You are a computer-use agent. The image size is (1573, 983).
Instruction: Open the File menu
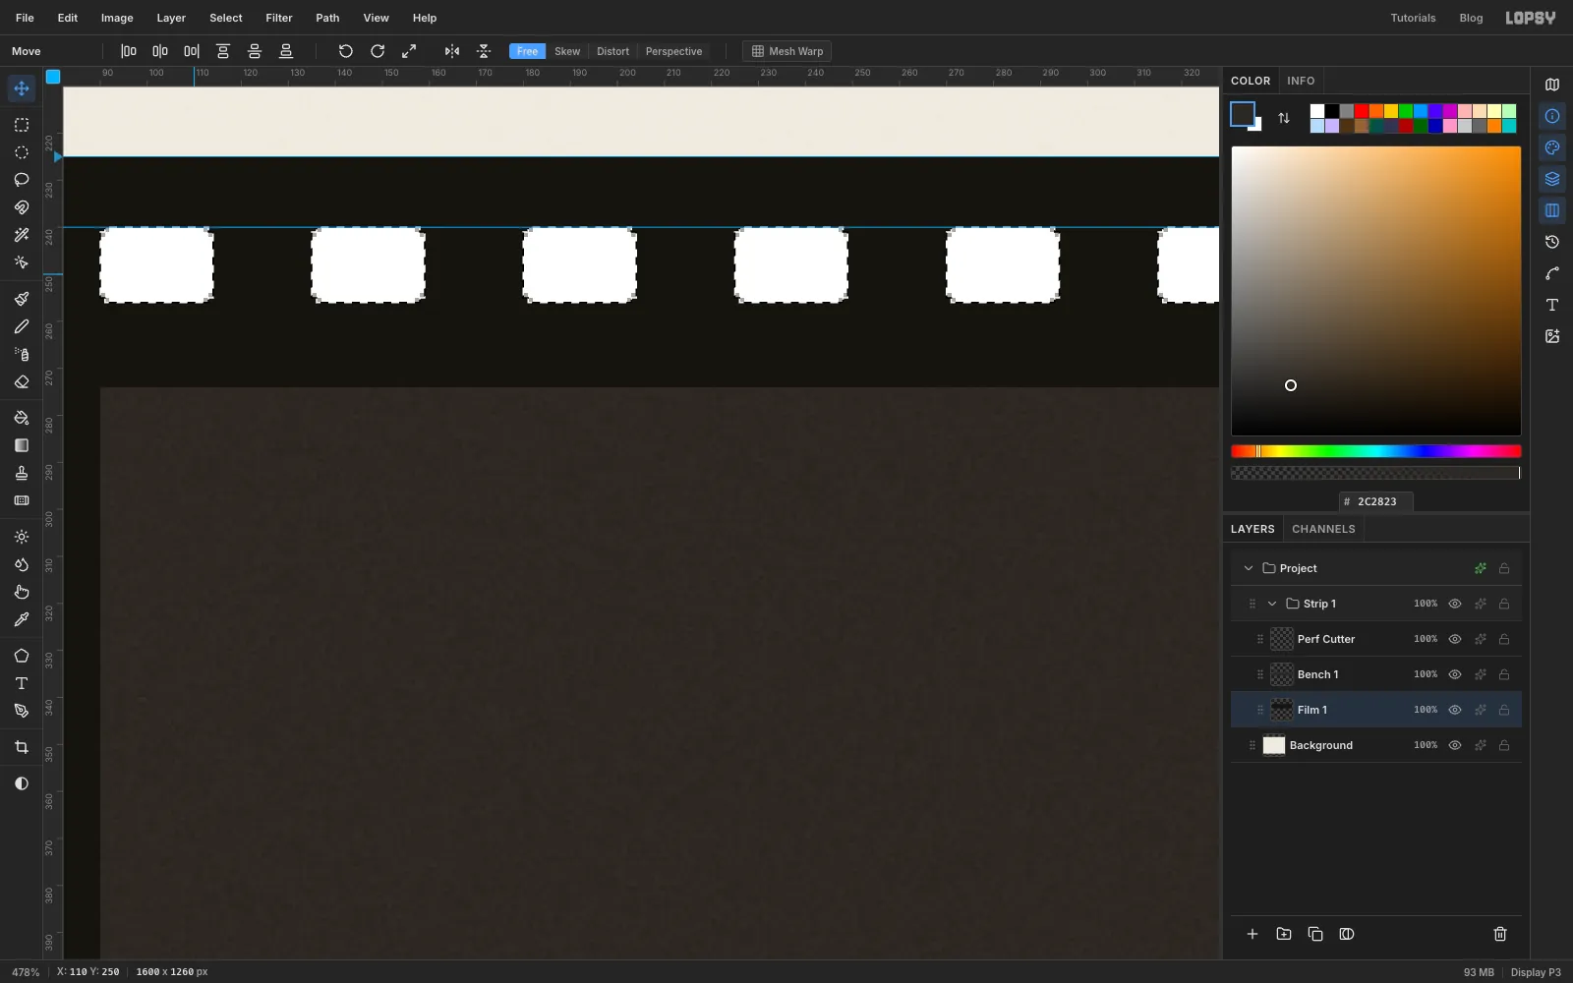point(25,18)
